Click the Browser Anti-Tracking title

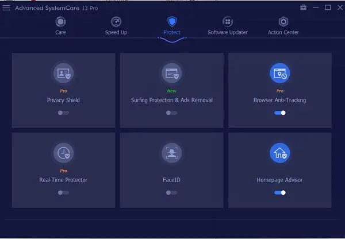pos(279,101)
